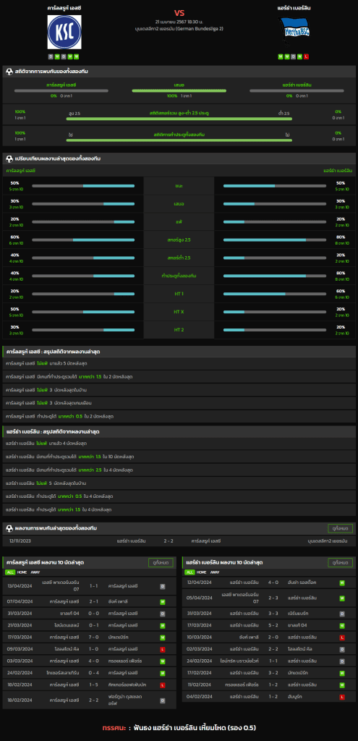358x741 pixels.
Task: Click the 2 - 2 head-to-head score
Action: [168, 541]
